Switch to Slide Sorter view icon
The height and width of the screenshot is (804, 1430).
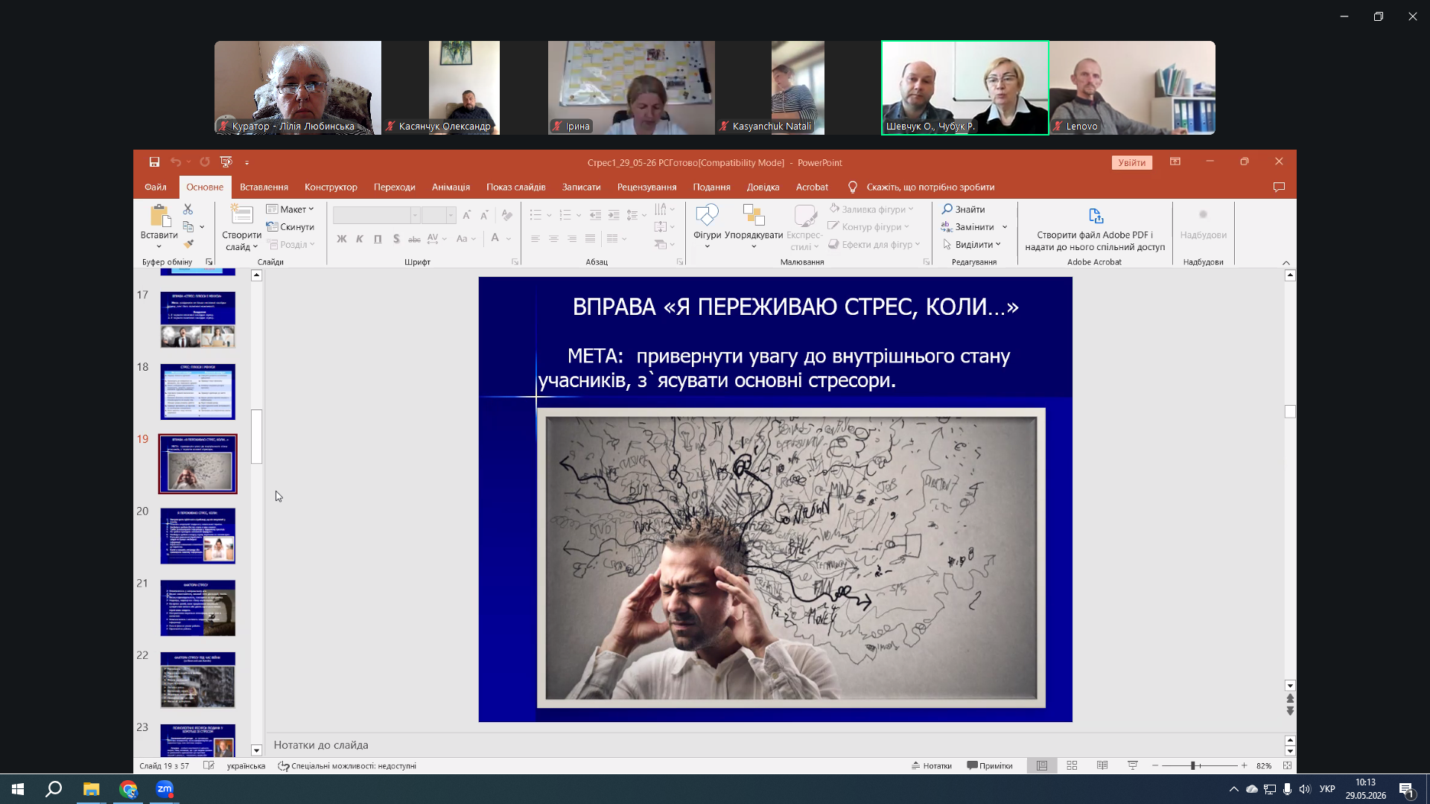[x=1072, y=765]
